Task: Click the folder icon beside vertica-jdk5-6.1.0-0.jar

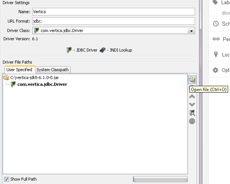Action: click(6, 78)
